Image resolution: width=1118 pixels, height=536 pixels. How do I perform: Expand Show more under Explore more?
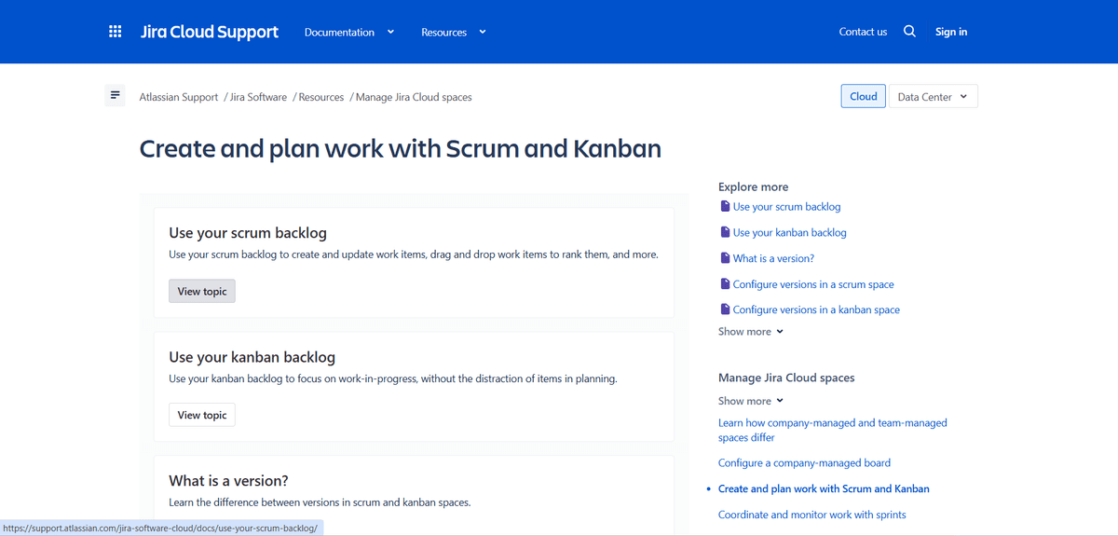coord(751,332)
